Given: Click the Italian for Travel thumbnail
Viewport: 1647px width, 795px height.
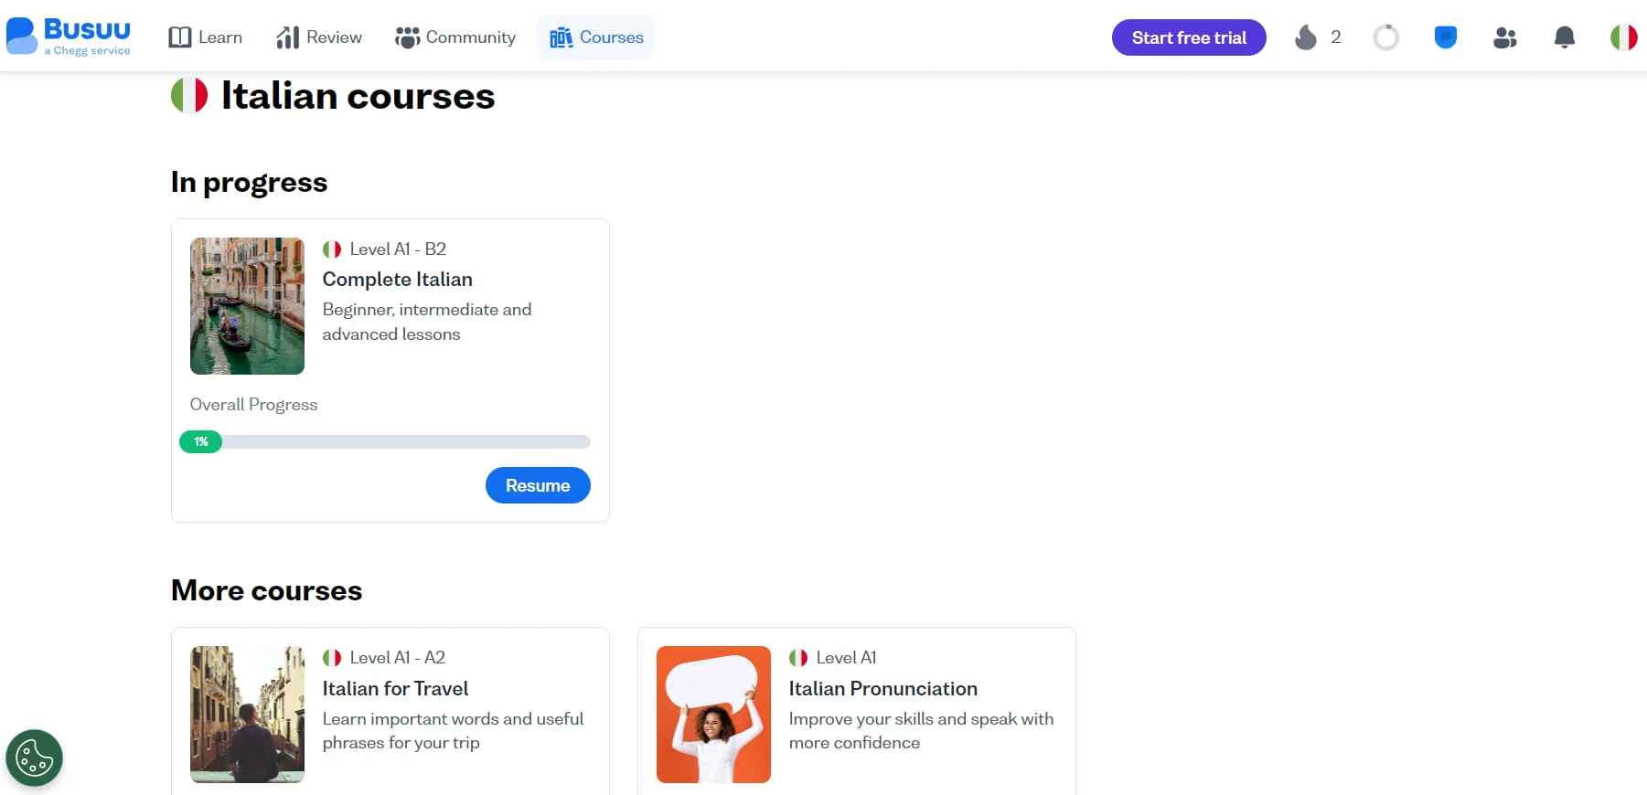Looking at the screenshot, I should tap(247, 715).
